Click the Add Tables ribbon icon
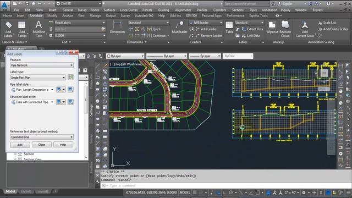Viewport: 352px width, 198px height. (22, 29)
